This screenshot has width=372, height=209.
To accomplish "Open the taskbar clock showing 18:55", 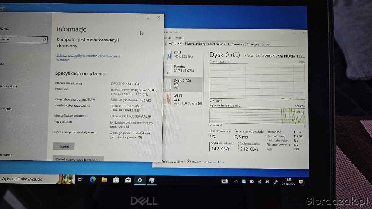I will tap(288, 181).
